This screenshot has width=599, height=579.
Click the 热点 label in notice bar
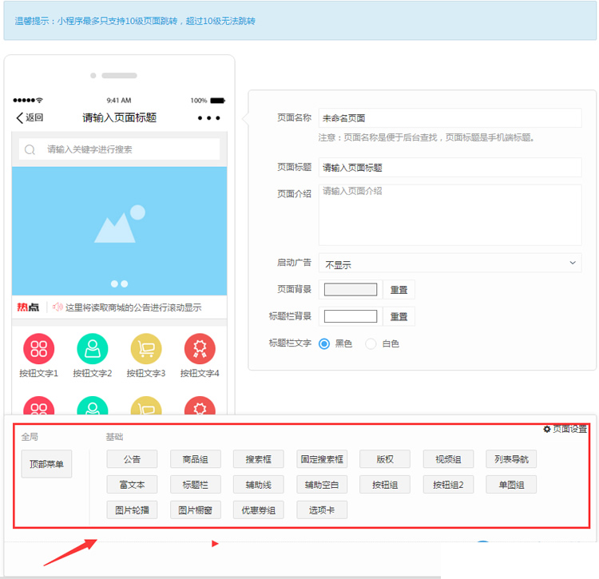(x=28, y=307)
